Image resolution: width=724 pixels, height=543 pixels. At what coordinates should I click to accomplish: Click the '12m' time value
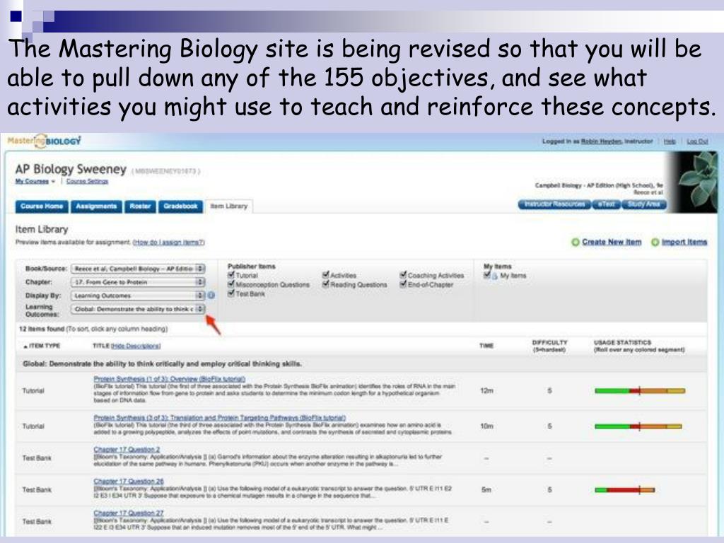coord(486,390)
